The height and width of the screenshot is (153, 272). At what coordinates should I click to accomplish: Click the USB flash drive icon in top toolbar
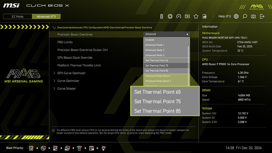[x=162, y=16]
